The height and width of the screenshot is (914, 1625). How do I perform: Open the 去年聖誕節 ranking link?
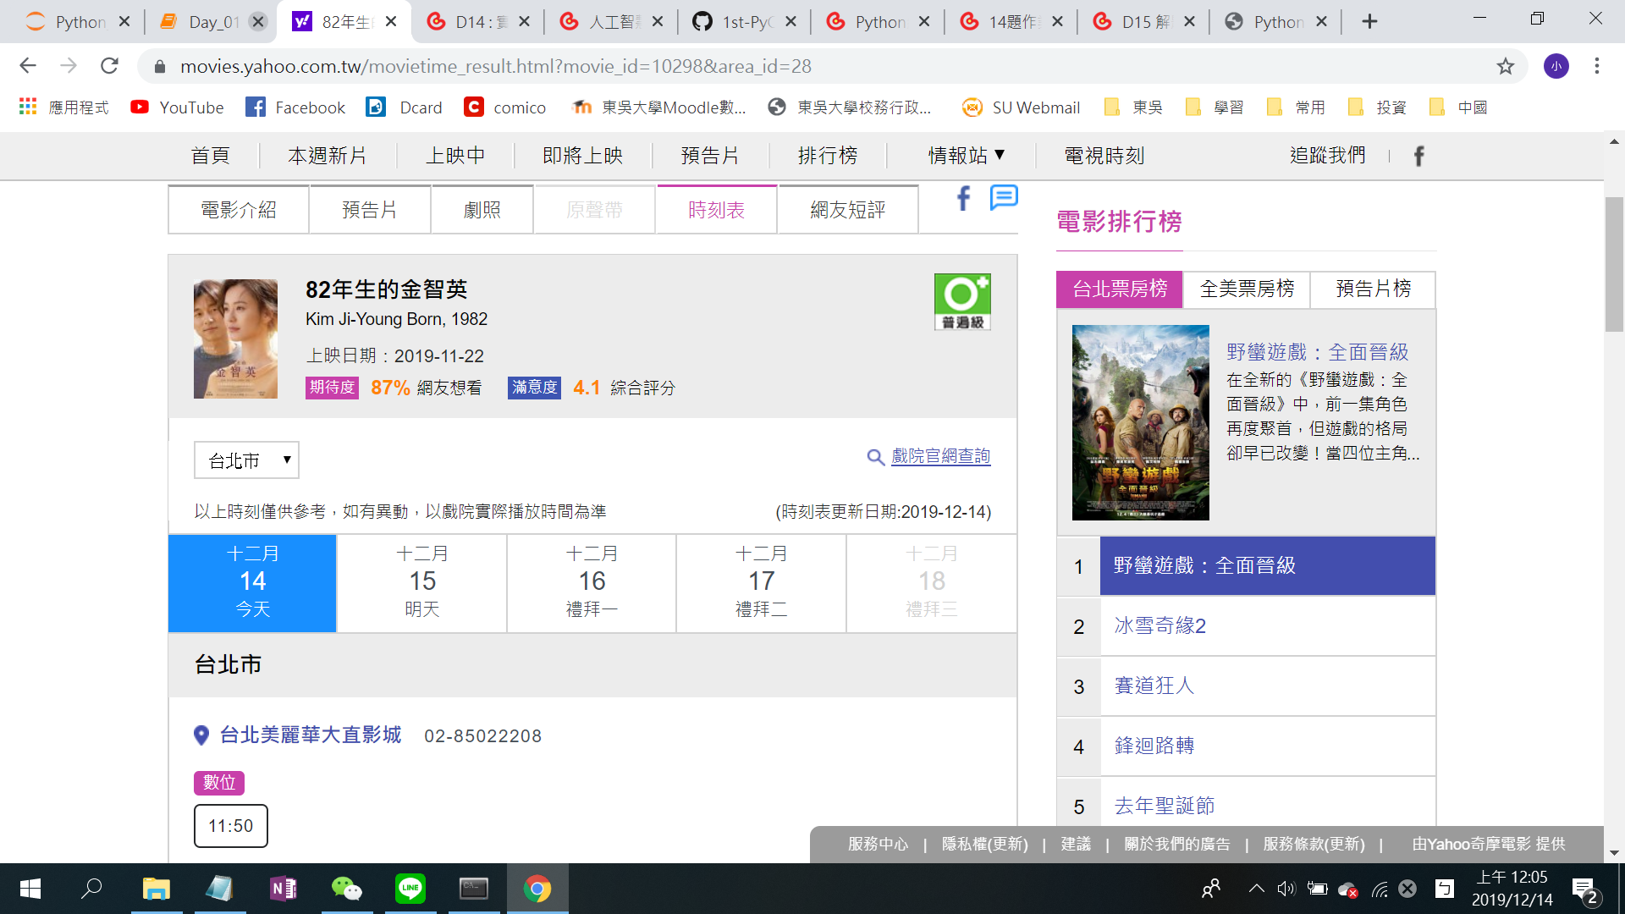tap(1164, 806)
